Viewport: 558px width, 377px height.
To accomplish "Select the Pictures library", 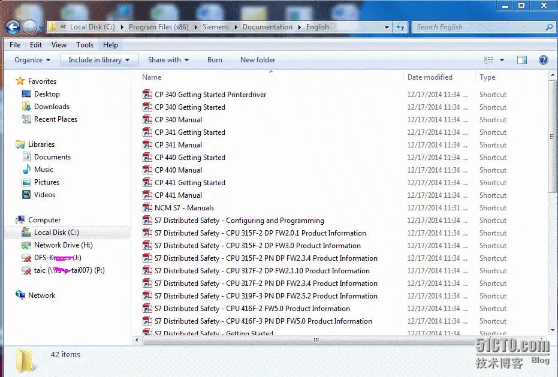I will (x=47, y=182).
